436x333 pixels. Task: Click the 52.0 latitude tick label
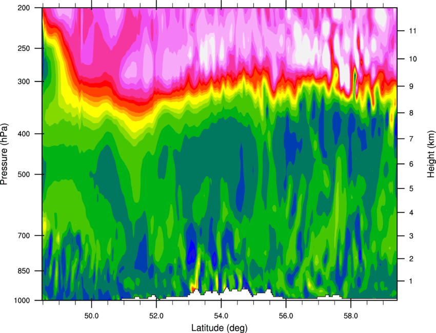156,316
